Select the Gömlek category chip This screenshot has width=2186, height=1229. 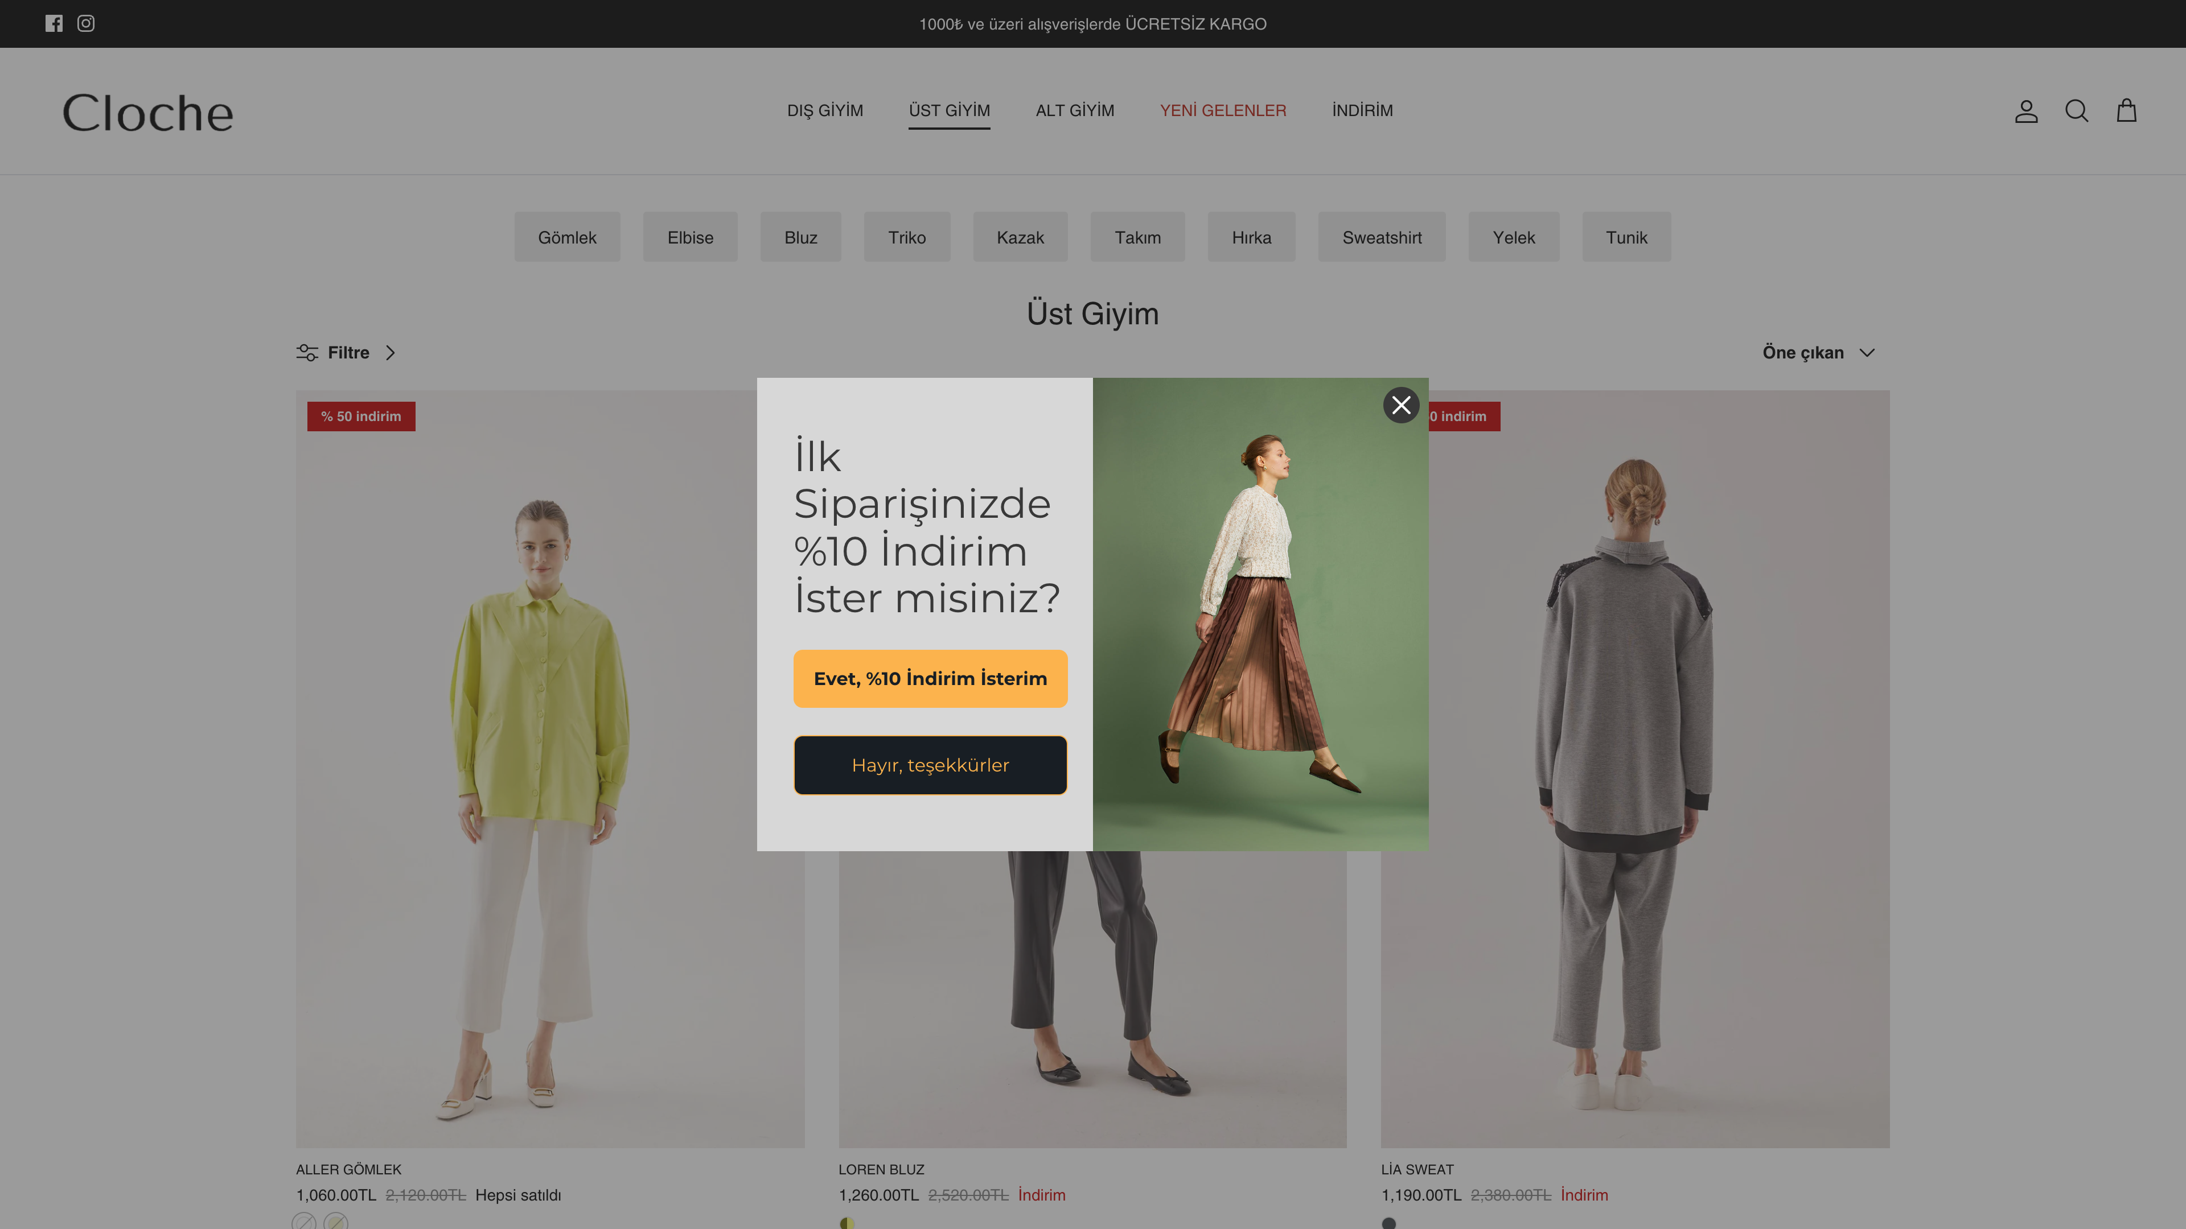567,237
